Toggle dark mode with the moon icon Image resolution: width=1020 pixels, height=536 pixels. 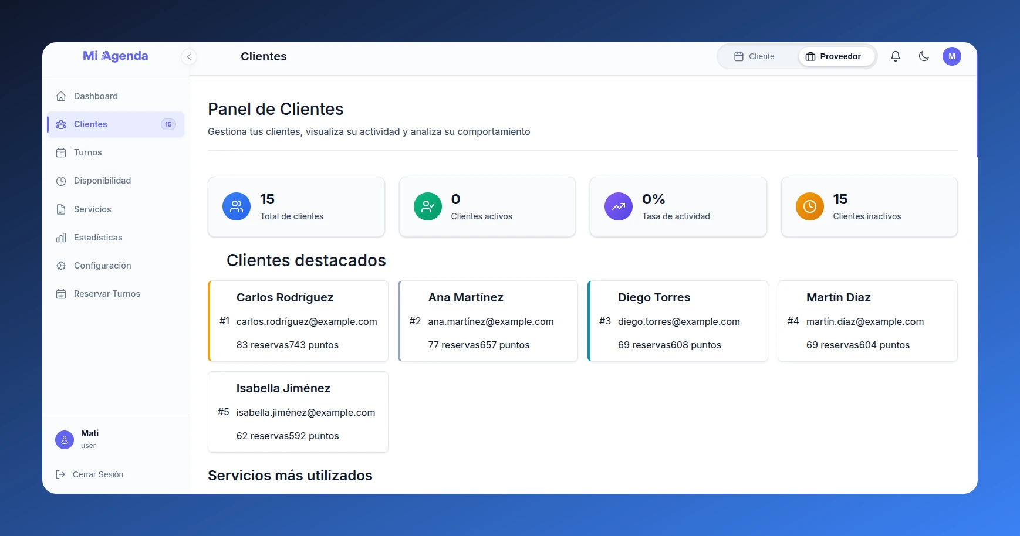tap(924, 56)
